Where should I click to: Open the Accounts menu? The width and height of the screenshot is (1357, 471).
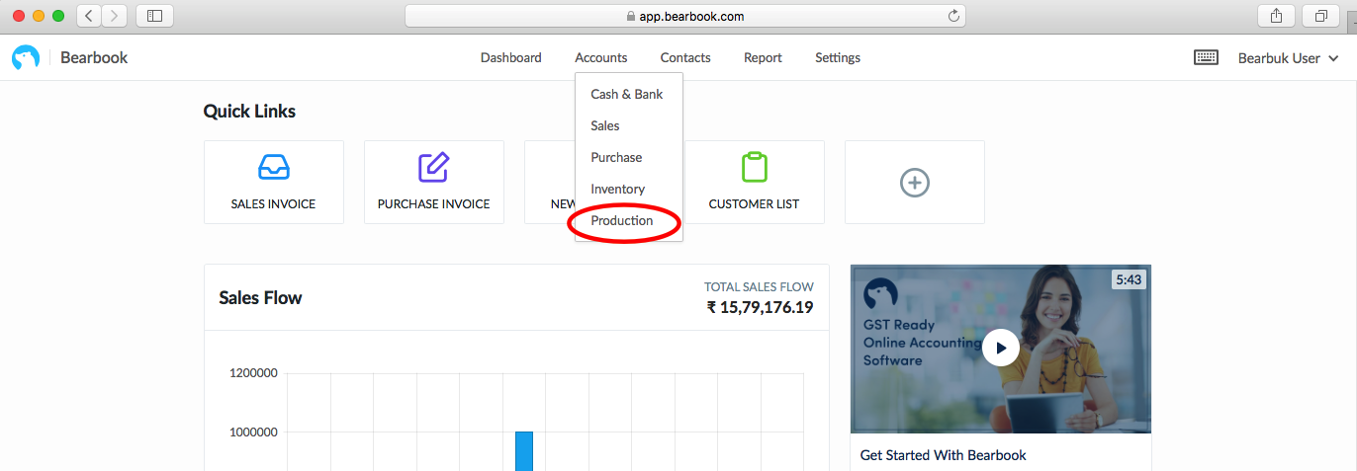[x=600, y=58]
